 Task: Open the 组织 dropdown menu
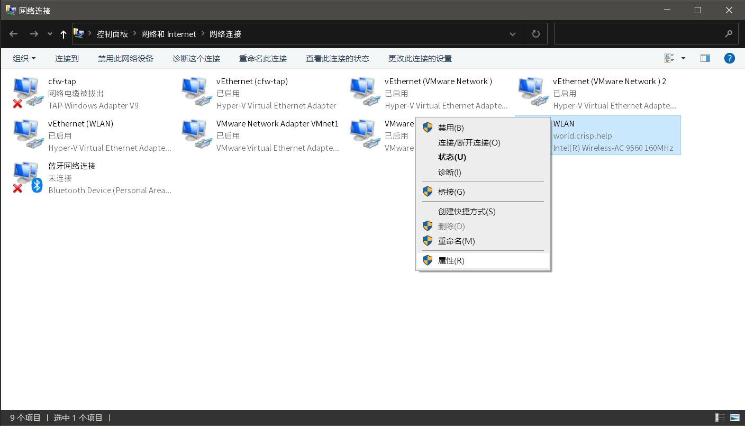tap(24, 58)
